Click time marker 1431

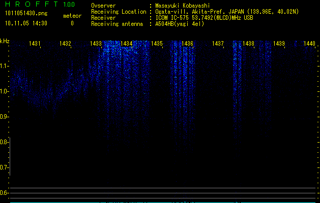pyautogui.click(x=35, y=43)
